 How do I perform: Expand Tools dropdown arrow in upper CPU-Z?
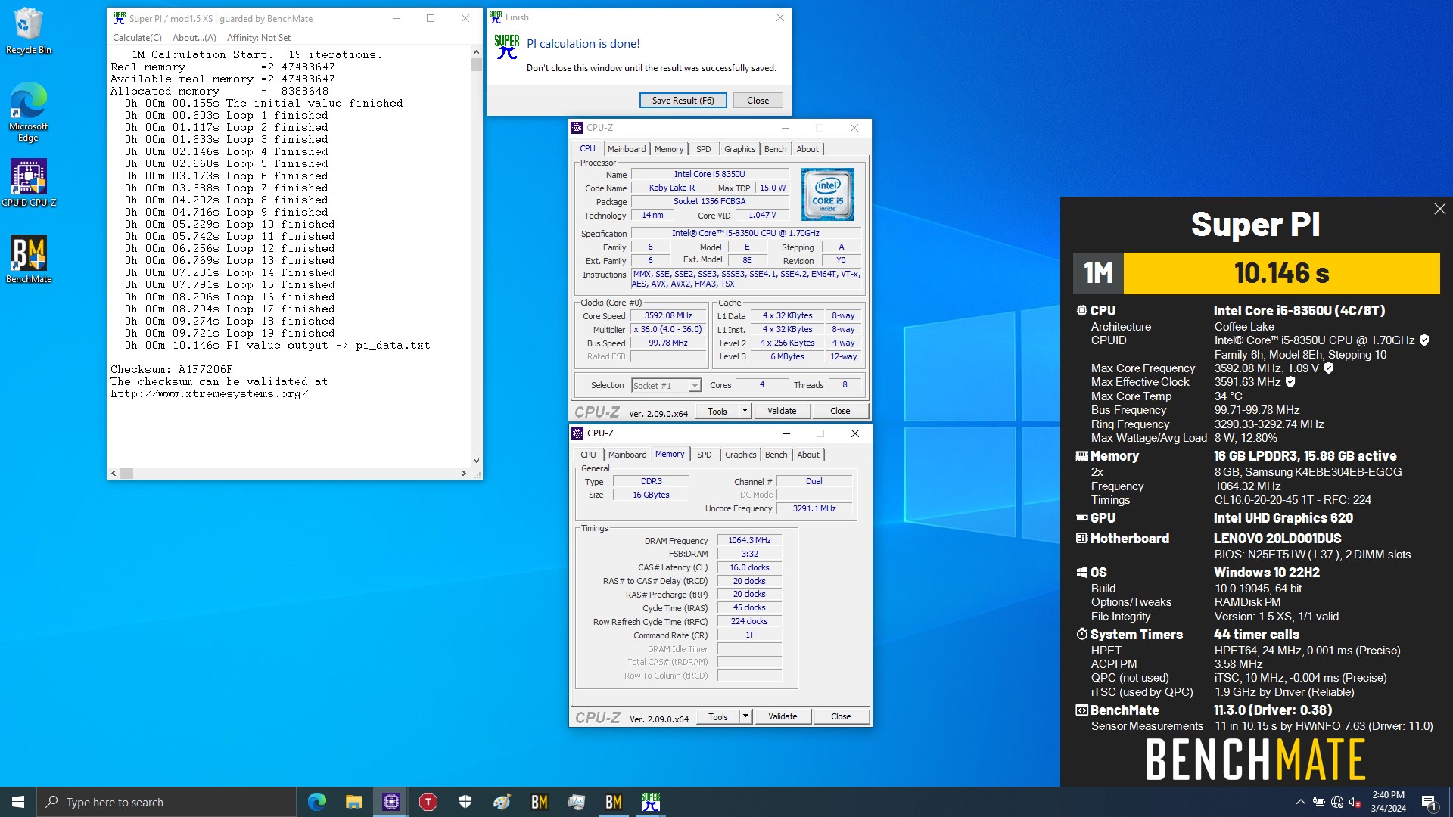coord(745,411)
